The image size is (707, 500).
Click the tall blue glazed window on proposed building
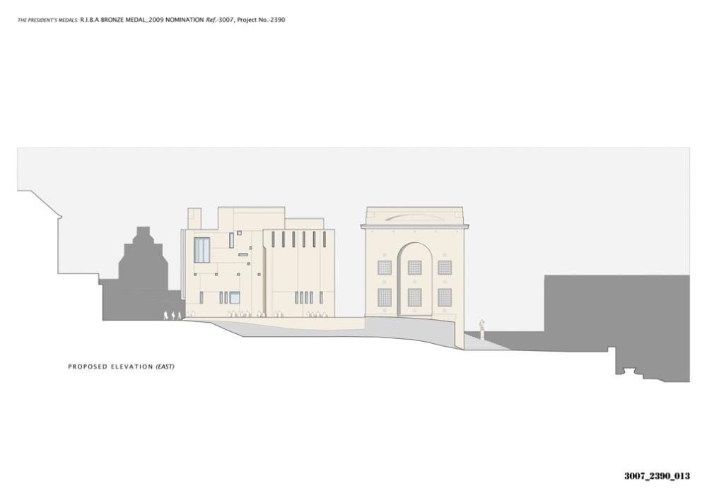[202, 250]
